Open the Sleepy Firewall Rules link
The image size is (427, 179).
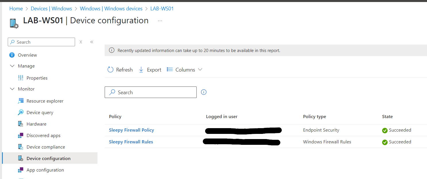tap(131, 142)
